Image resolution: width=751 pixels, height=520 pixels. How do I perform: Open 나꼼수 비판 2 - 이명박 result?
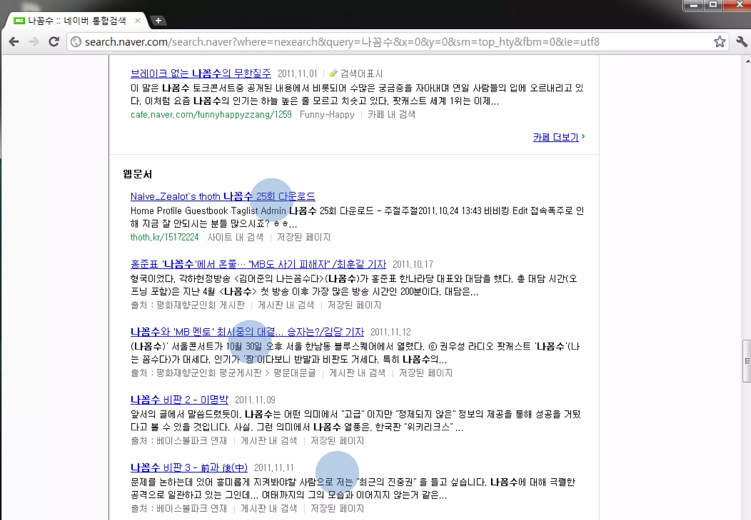179,400
